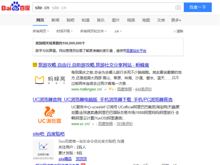Switch to the 音乐 tab
Viewport: 220px width, 165px height.
[101, 20]
